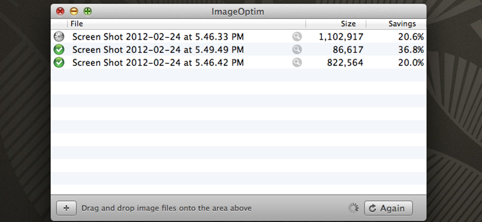Image resolution: width=482 pixels, height=222 pixels.
Task: Click the green checkmark for the 5.46.42 PM screenshot
Action: pyautogui.click(x=58, y=62)
